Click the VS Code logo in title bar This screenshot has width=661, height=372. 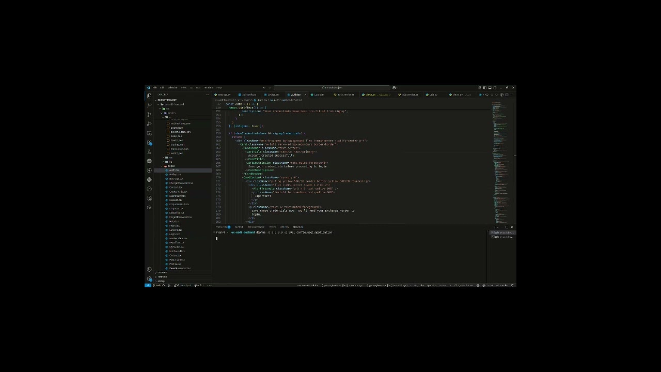(148, 88)
